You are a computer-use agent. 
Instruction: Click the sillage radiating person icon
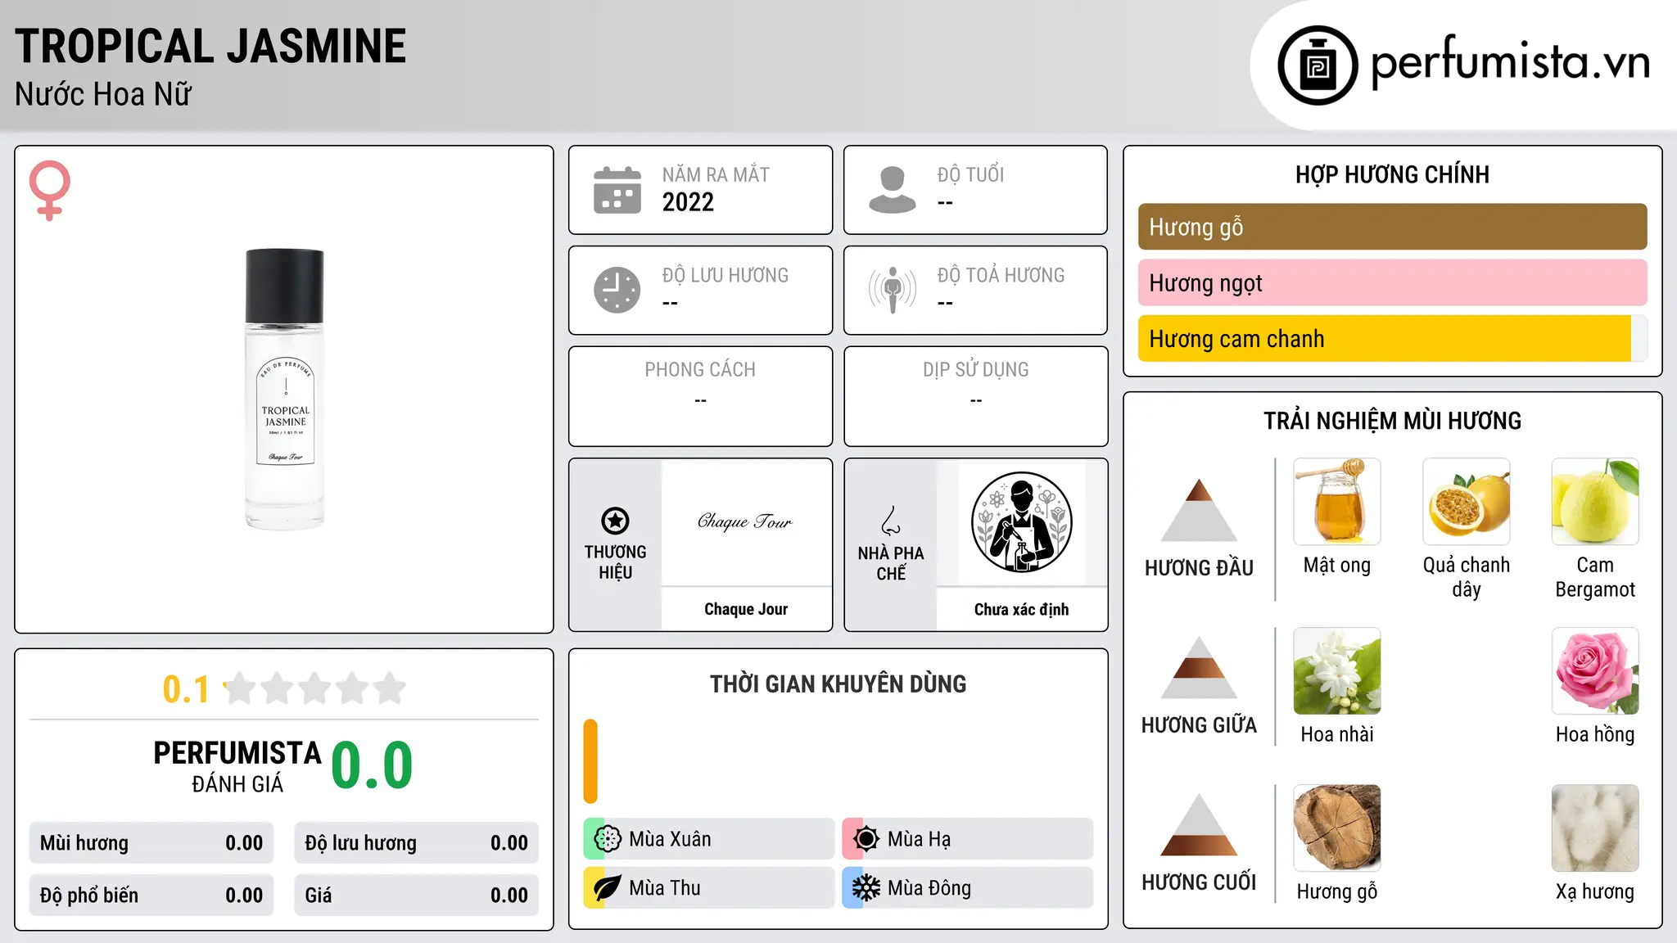point(893,290)
